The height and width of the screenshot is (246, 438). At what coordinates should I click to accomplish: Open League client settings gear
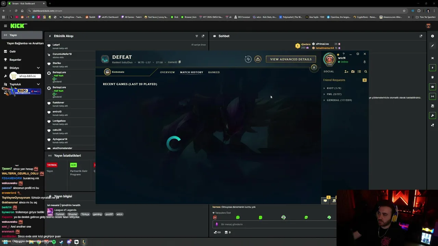(358, 54)
